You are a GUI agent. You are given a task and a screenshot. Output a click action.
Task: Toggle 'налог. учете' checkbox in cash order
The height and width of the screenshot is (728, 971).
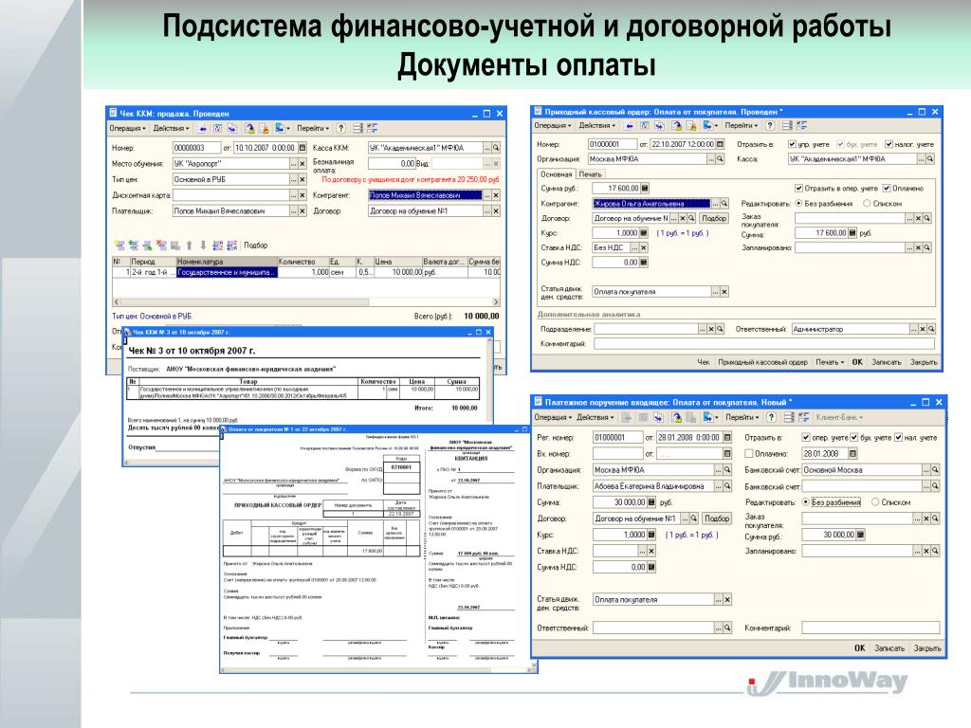(x=889, y=144)
